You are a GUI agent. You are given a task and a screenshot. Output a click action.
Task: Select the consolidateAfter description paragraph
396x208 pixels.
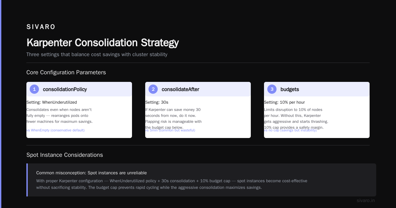click(x=174, y=119)
